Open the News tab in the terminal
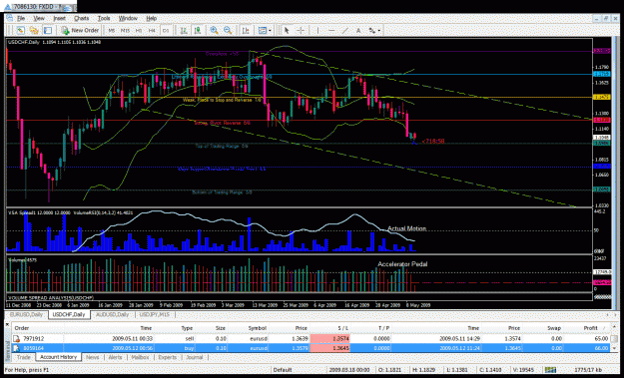This screenshot has width=624, height=378. pos(93,357)
